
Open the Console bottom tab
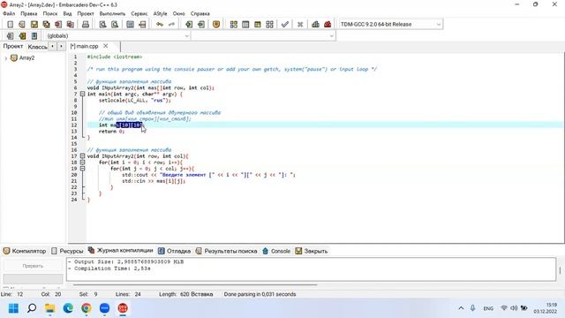[x=276, y=251]
